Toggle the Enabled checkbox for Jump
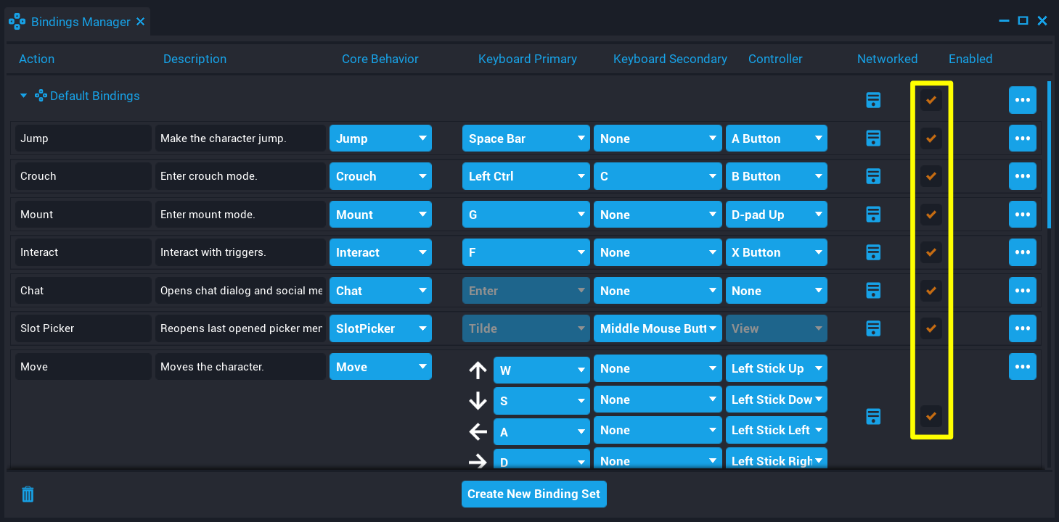This screenshot has height=522, width=1059. 931,138
